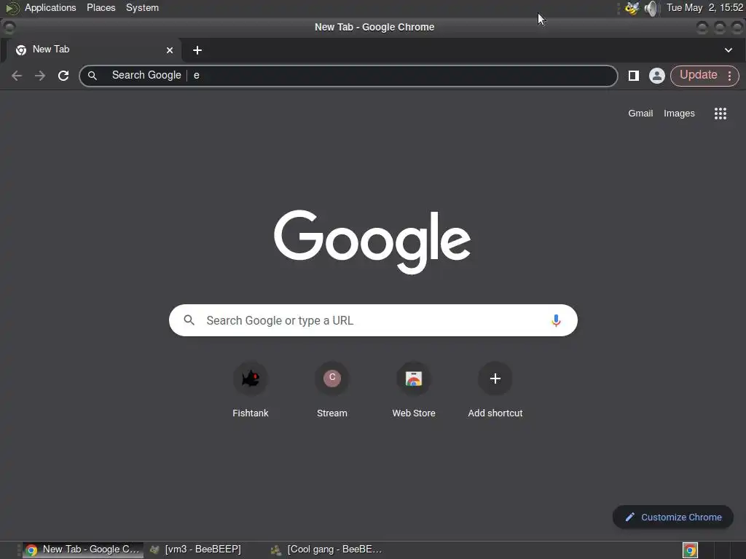The height and width of the screenshot is (559, 746).
Task: Go back with the browser back arrow
Action: point(17,76)
